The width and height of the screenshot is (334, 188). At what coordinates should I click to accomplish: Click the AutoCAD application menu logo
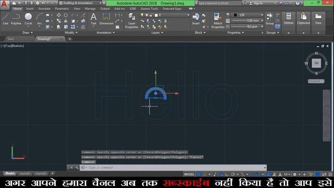point(4,4)
